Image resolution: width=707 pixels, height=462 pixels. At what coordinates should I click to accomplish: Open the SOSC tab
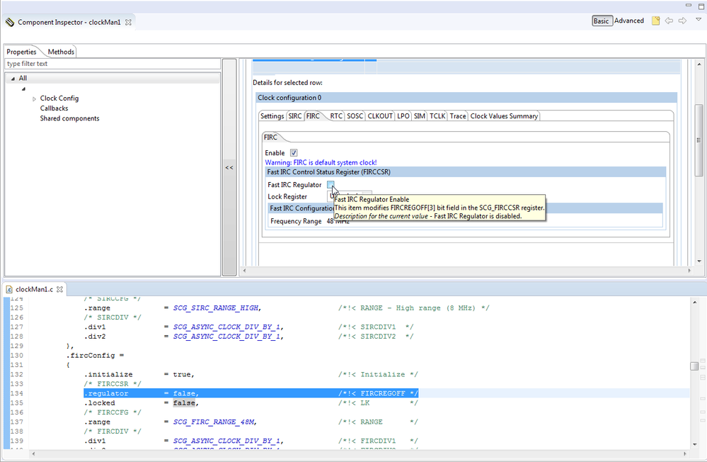click(355, 116)
